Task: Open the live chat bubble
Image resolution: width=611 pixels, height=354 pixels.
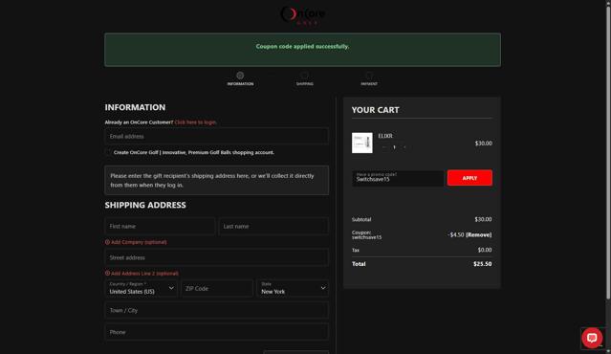Action: tap(592, 338)
